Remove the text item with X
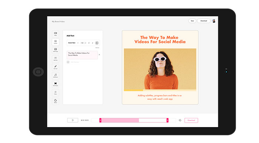 click(99, 55)
